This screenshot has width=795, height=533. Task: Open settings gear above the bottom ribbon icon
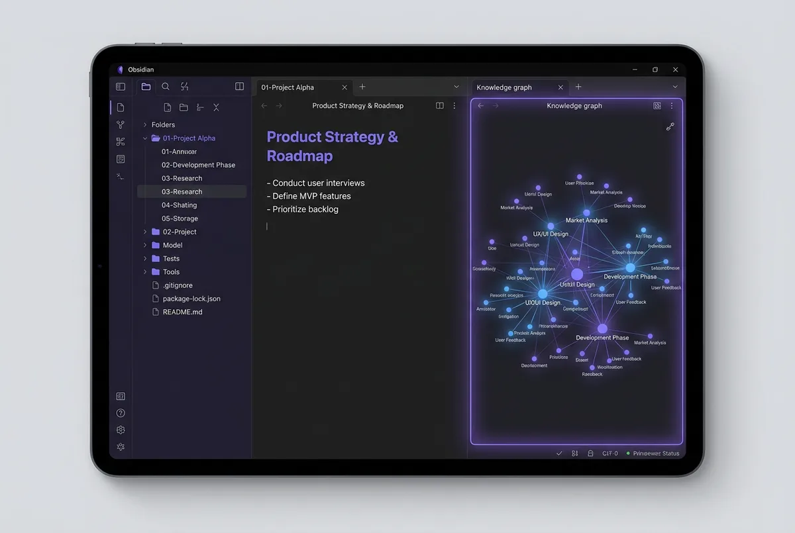tap(121, 430)
